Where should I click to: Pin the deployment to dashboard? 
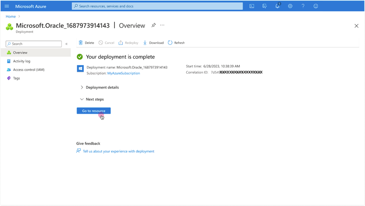(x=153, y=25)
